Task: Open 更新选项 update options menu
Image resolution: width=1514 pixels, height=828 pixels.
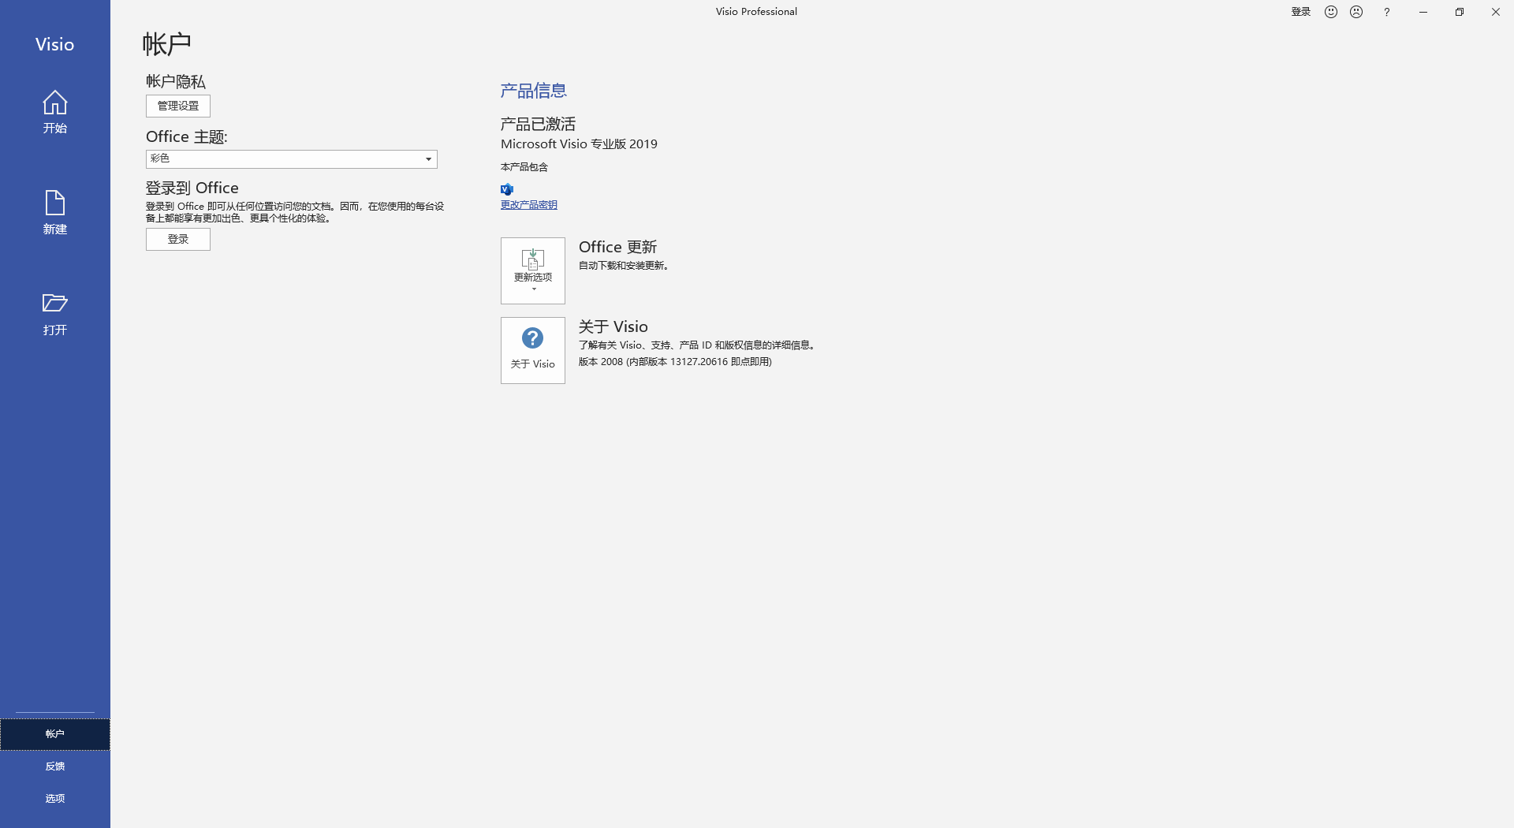Action: click(x=533, y=270)
